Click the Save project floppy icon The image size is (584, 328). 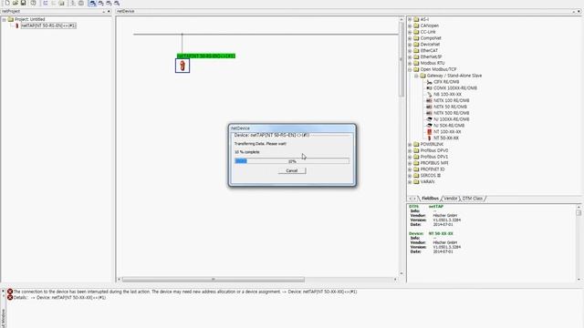pyautogui.click(x=23, y=3)
